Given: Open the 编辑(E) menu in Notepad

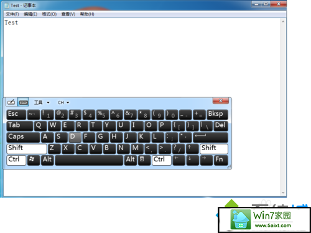Looking at the screenshot, I should click(30, 14).
